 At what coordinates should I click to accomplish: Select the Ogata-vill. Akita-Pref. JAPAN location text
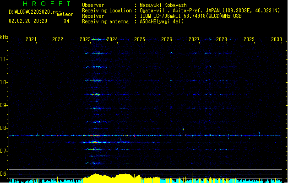[x=210, y=11]
